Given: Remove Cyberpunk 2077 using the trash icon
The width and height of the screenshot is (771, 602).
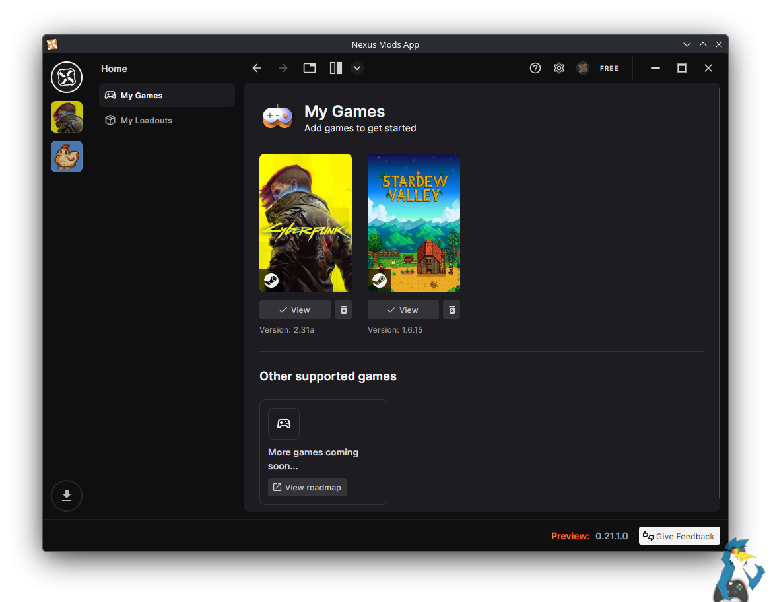Looking at the screenshot, I should pyautogui.click(x=343, y=310).
